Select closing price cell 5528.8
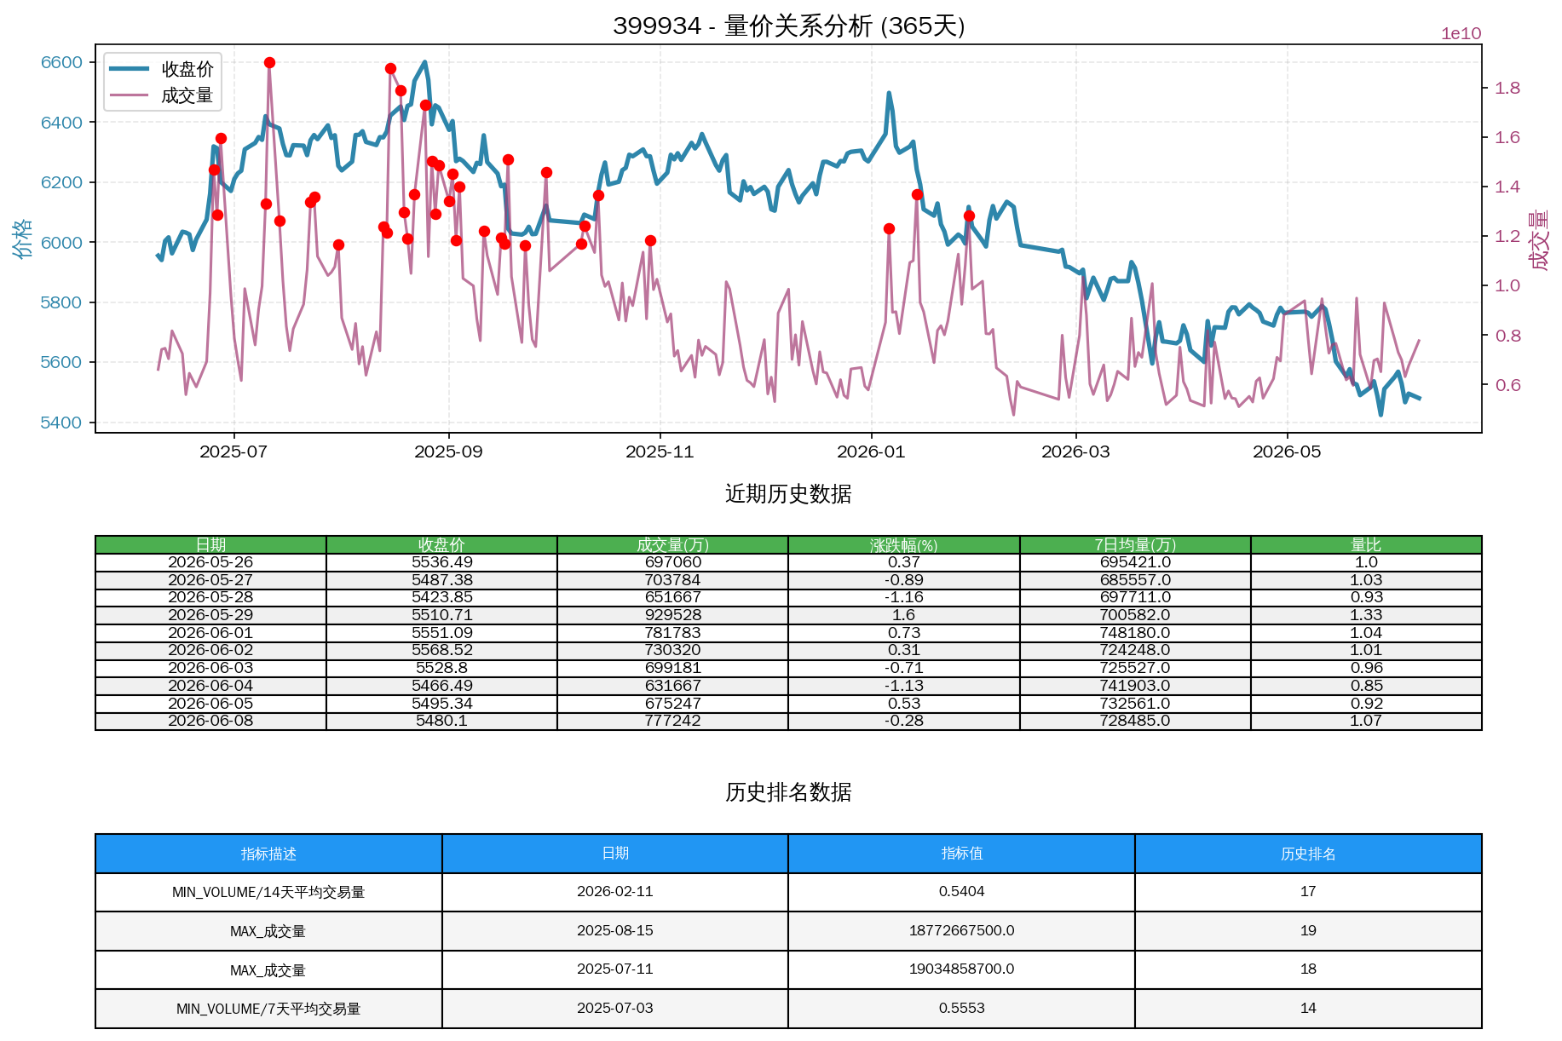Image resolution: width=1562 pixels, height=1041 pixels. coord(441,668)
